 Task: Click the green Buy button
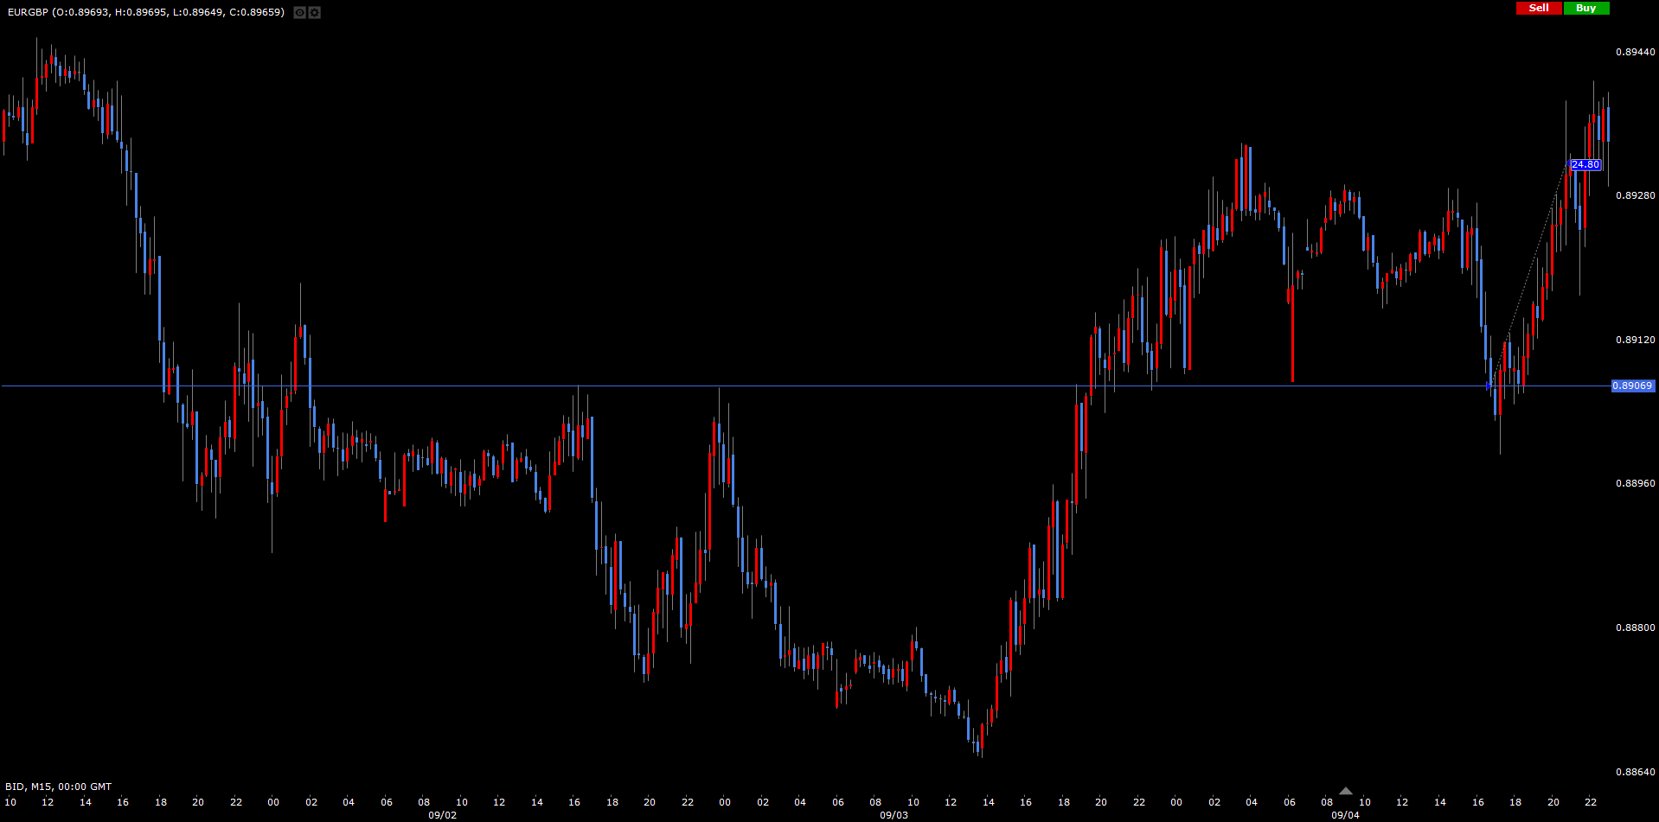pos(1585,8)
